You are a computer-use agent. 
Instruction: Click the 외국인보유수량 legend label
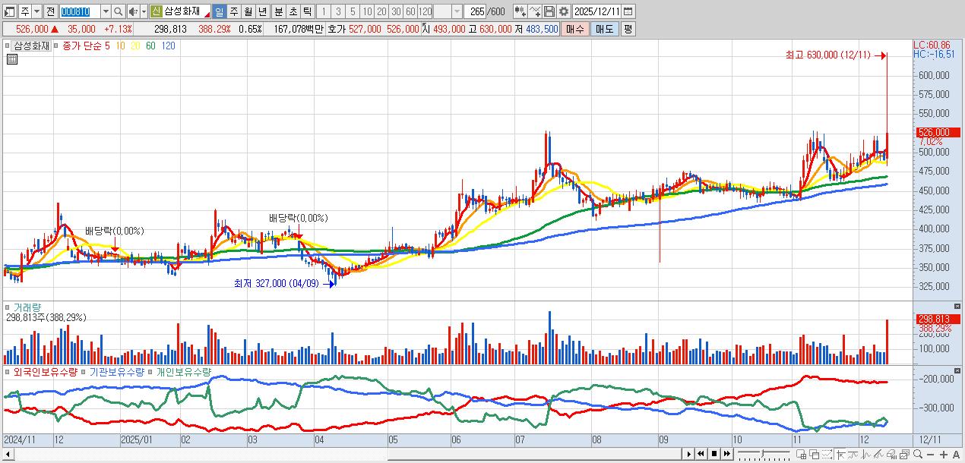click(46, 372)
